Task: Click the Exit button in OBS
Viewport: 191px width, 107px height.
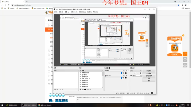Action: (x=149, y=81)
